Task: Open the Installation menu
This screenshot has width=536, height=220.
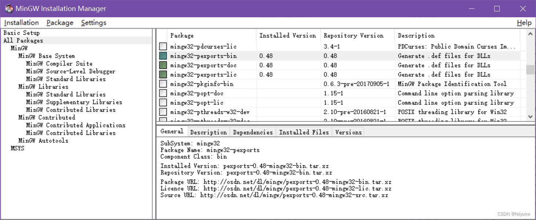Action: pos(21,23)
